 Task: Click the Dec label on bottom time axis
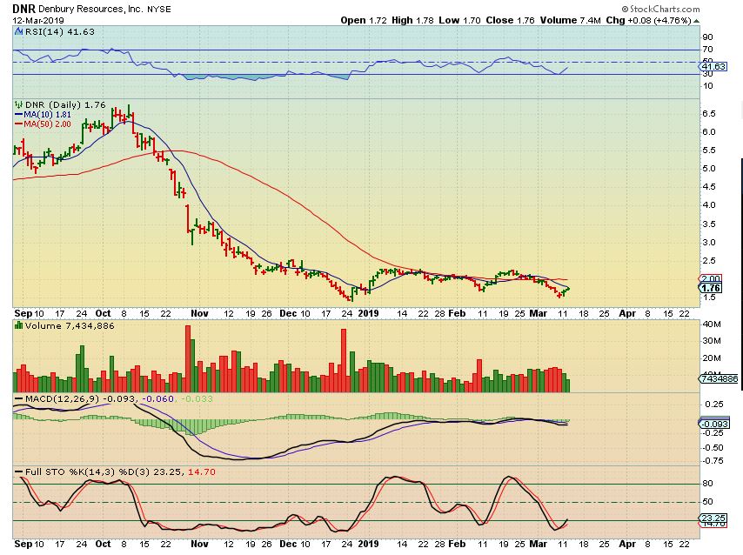tap(288, 544)
